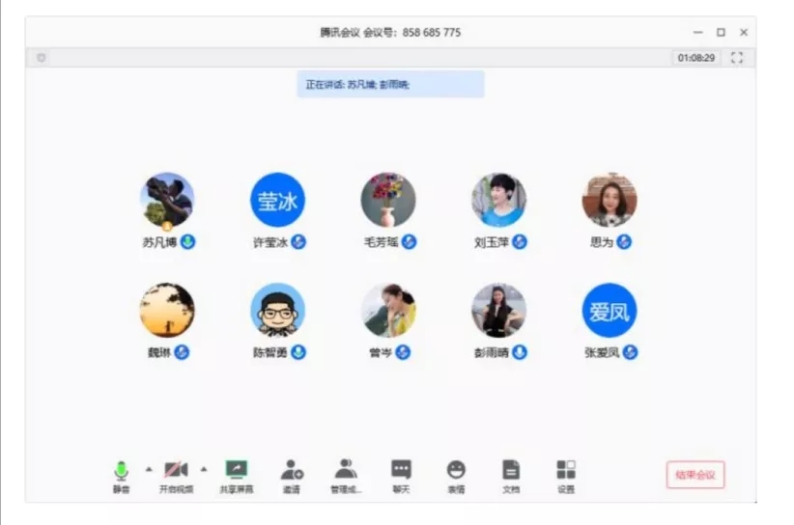Open the documents (文档) icon

coord(511,471)
